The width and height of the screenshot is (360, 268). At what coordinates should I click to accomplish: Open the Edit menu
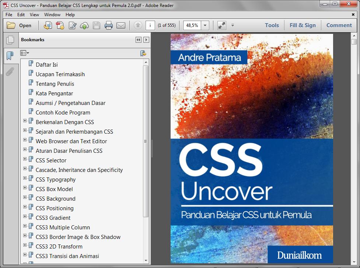coord(21,15)
